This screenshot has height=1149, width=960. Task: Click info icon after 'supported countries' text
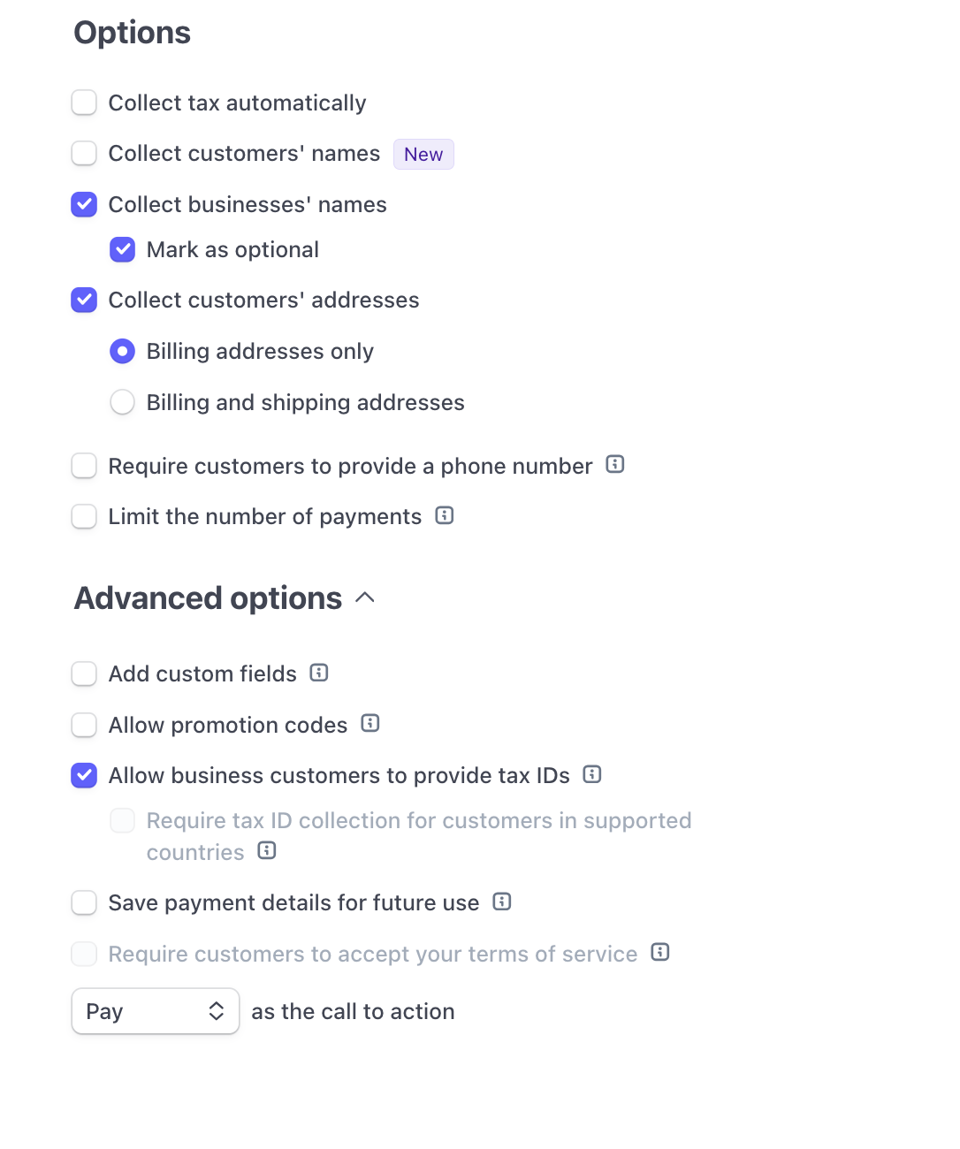tap(267, 850)
